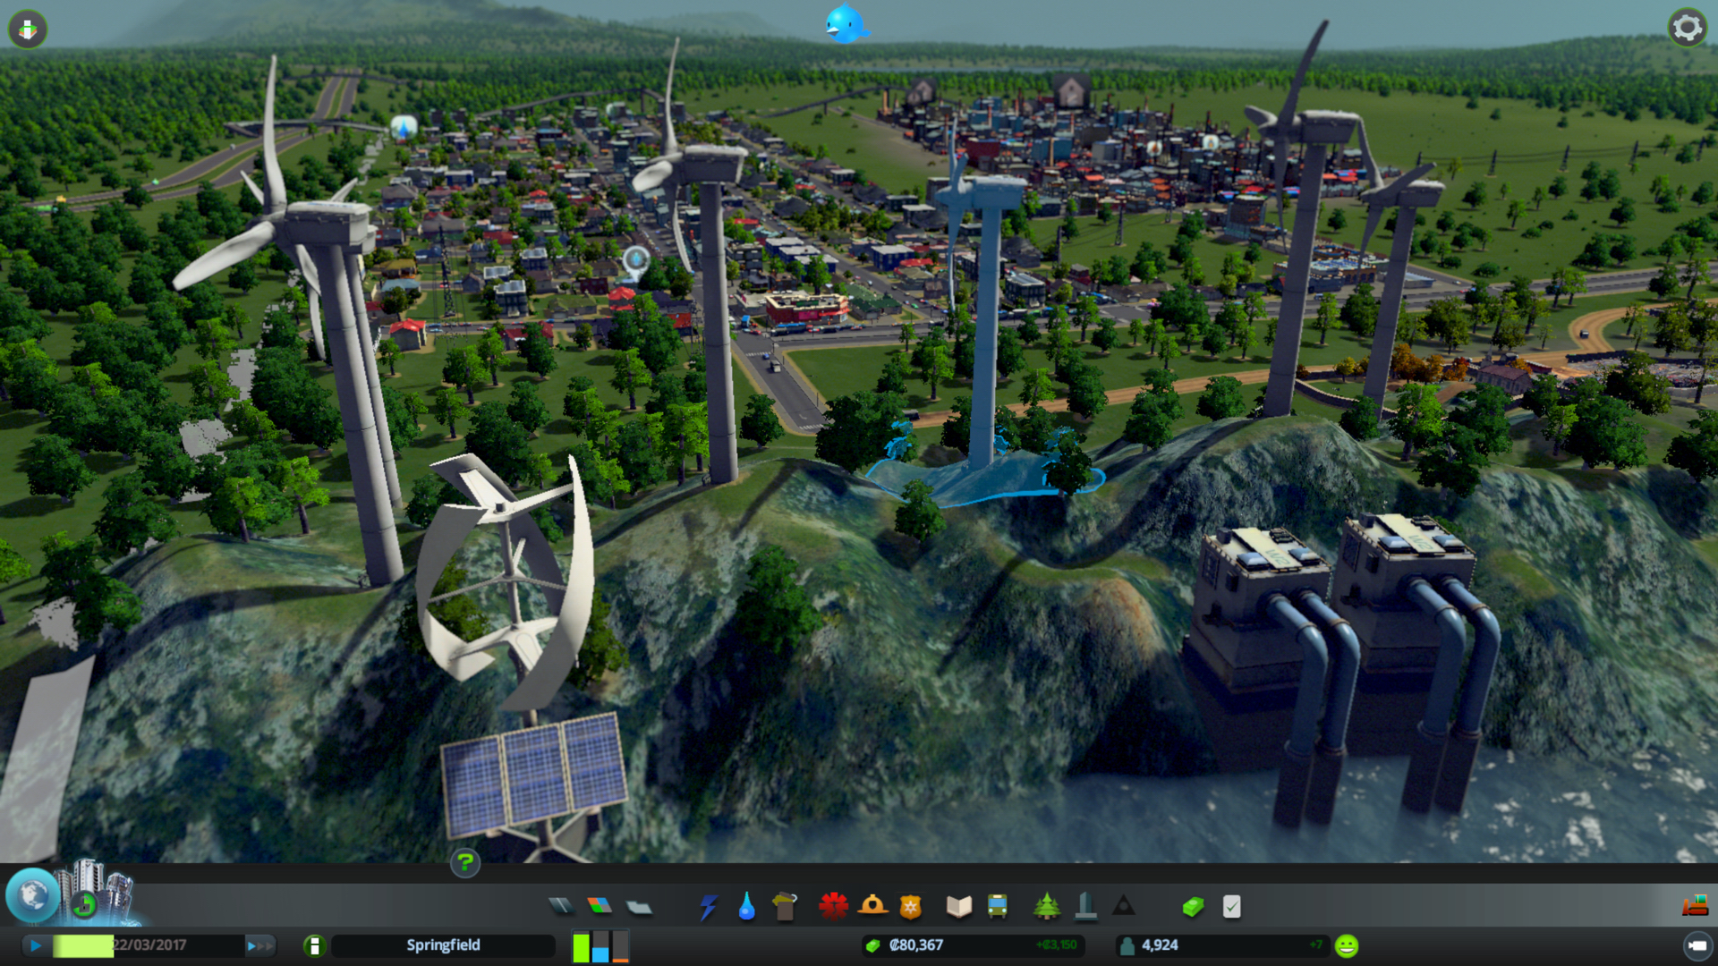Open the Police Department menu
The height and width of the screenshot is (966, 1718).
pos(911,907)
